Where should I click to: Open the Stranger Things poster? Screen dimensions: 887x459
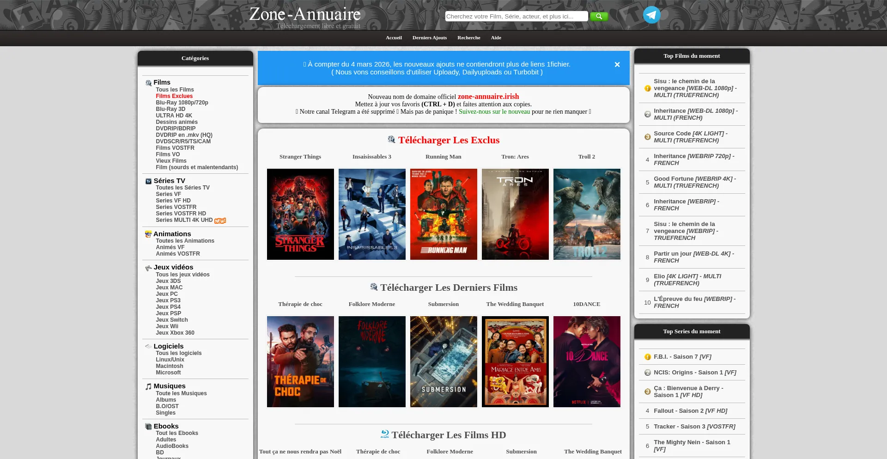(x=300, y=214)
